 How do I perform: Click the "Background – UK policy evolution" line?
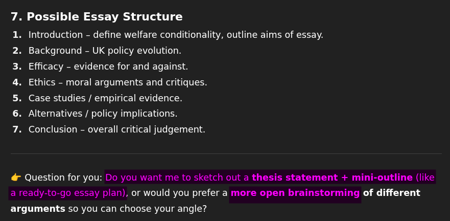pos(105,51)
